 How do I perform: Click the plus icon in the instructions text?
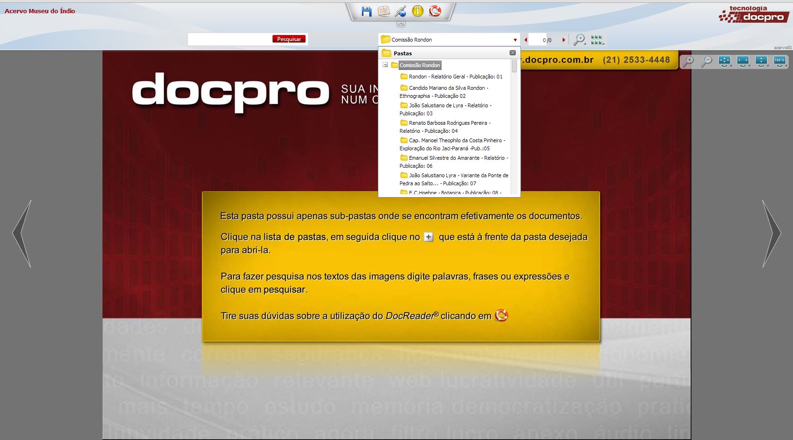tap(428, 237)
